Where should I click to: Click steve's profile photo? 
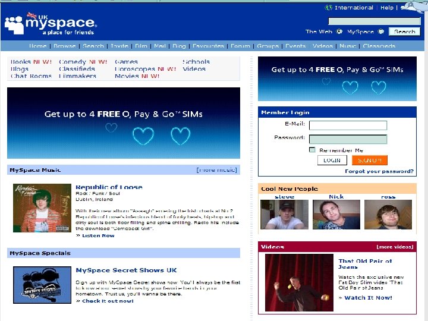point(284,215)
